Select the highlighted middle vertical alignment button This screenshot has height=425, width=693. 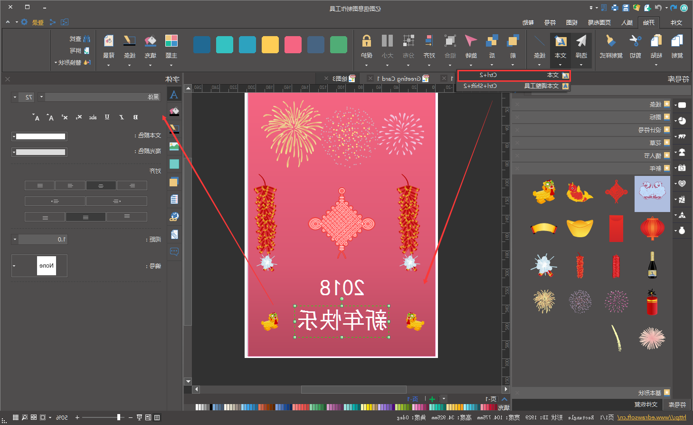[x=85, y=217]
